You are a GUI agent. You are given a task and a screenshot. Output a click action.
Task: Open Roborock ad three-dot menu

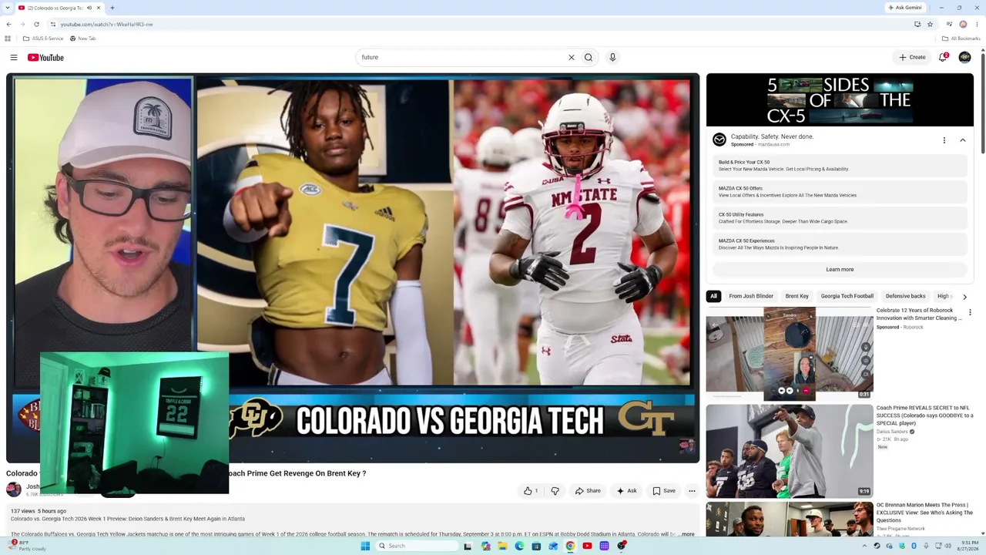[x=970, y=312]
